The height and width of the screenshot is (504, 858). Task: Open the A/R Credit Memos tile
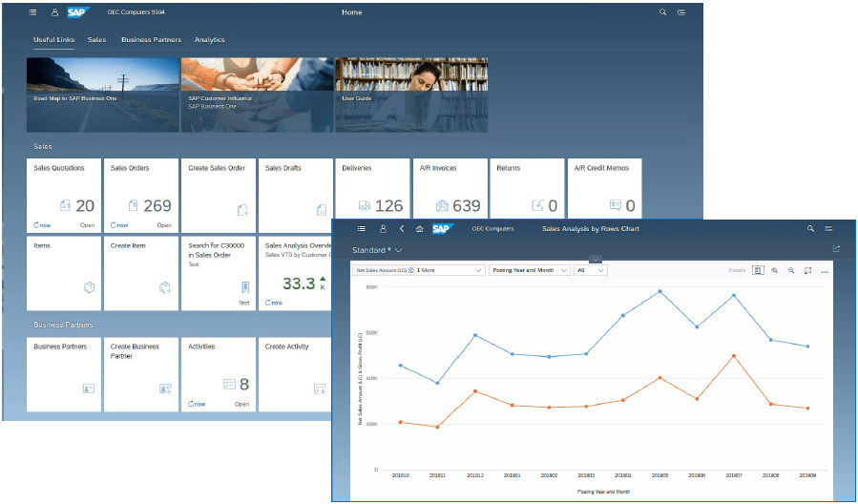pyautogui.click(x=605, y=189)
